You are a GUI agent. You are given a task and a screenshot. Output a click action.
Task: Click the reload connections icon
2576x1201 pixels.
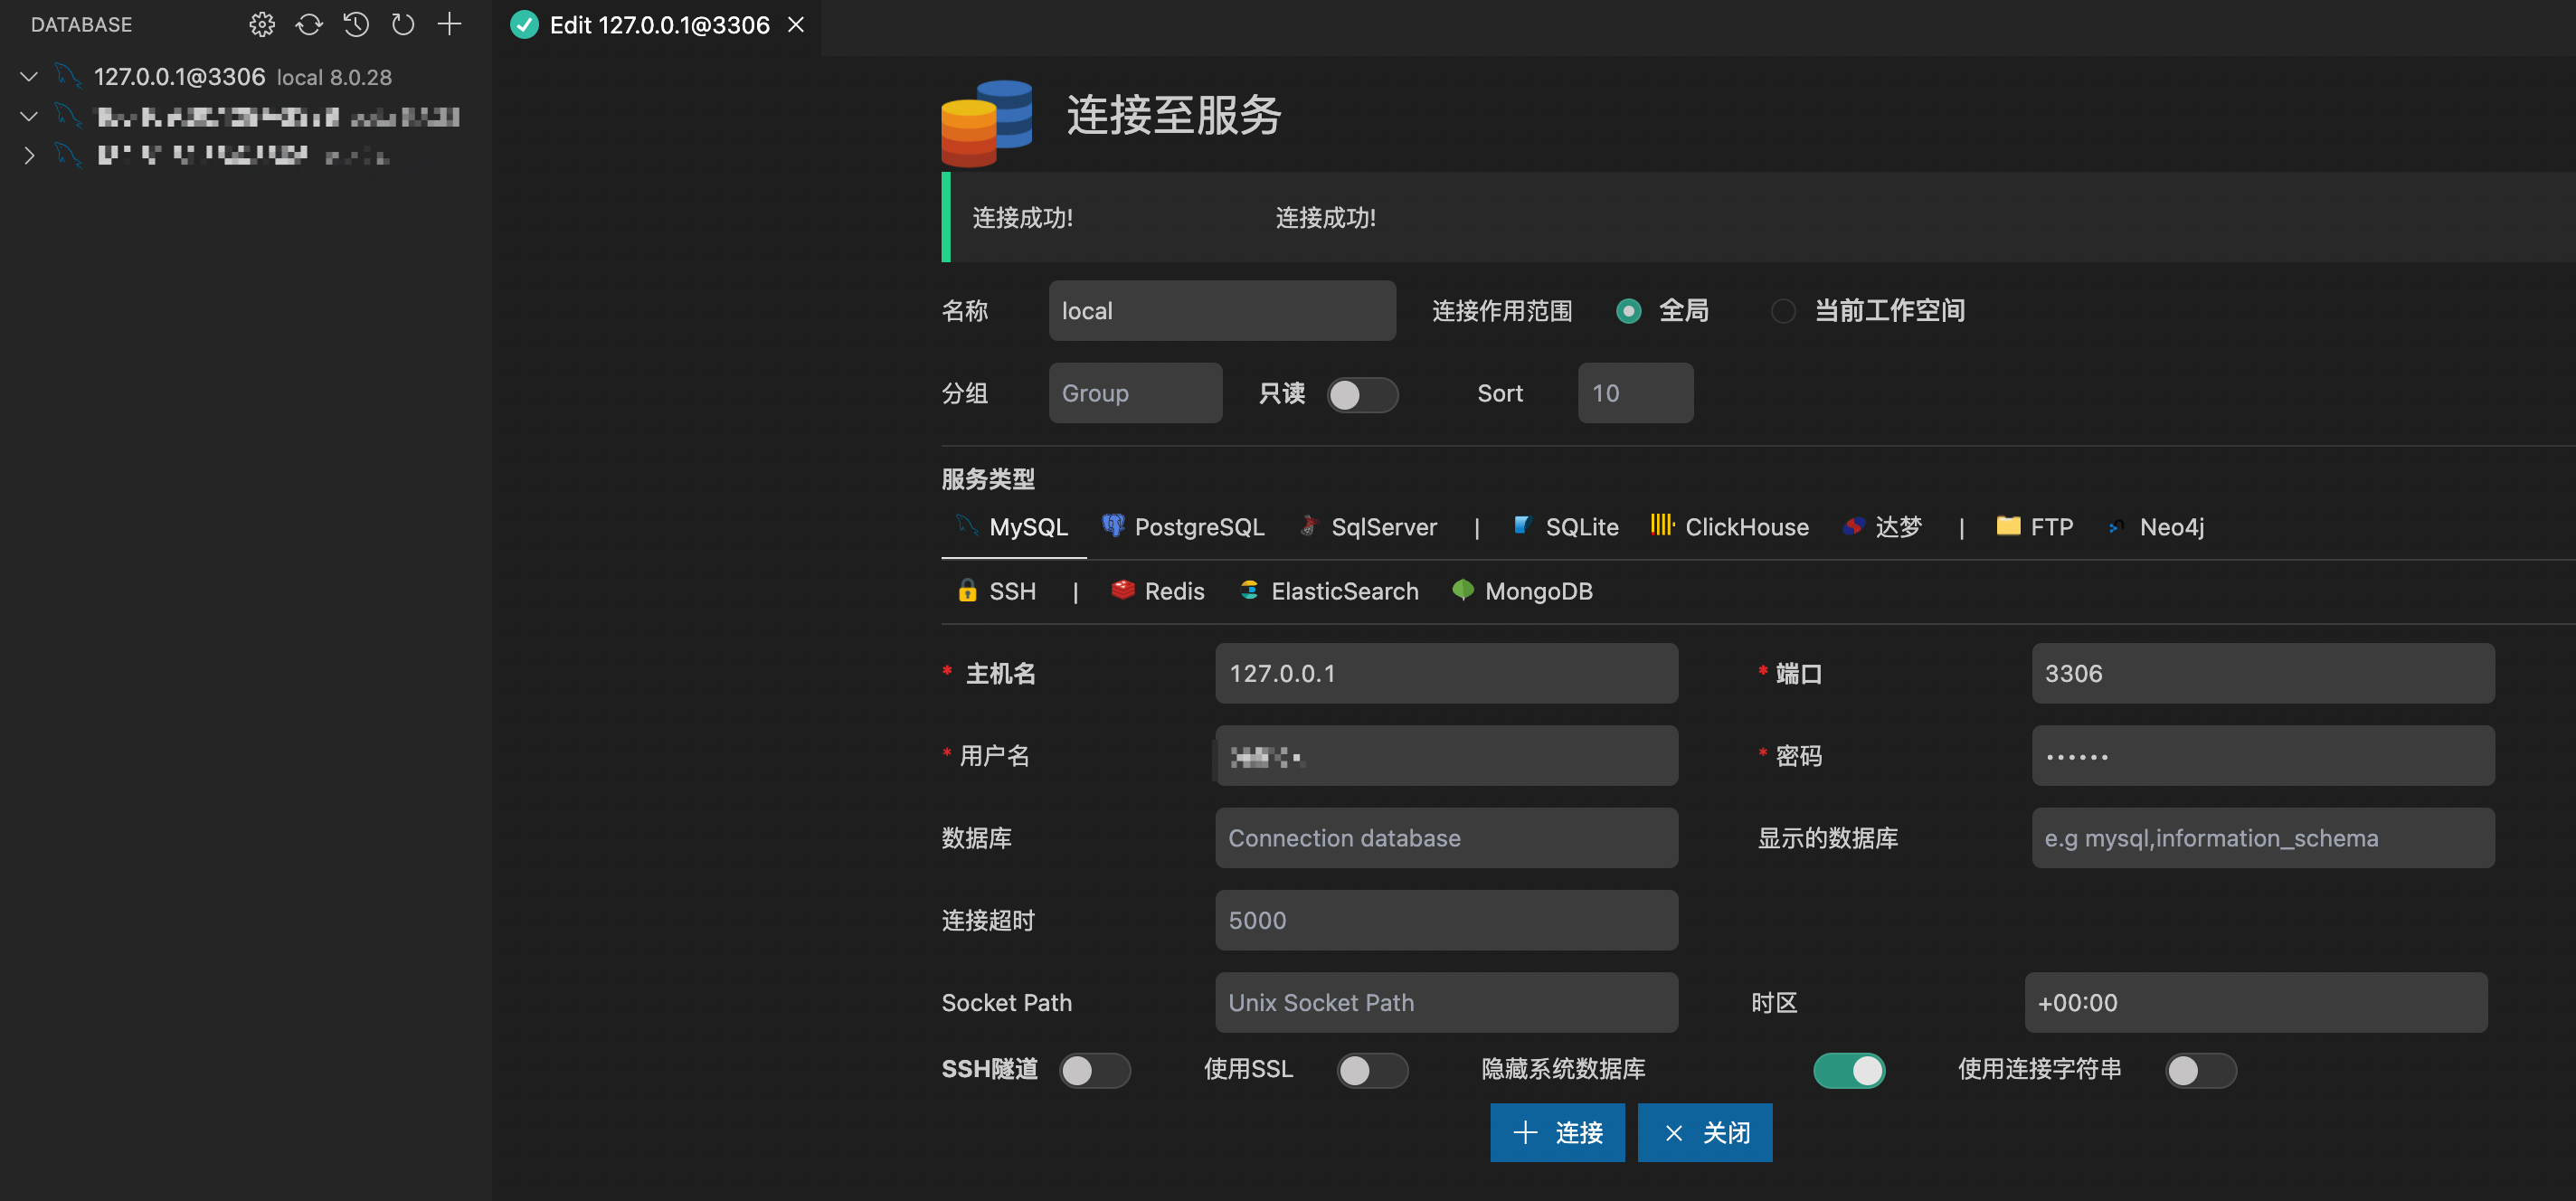[403, 24]
